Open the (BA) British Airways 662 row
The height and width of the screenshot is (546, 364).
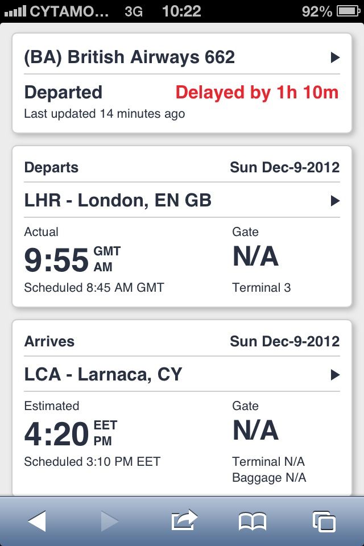tap(182, 57)
